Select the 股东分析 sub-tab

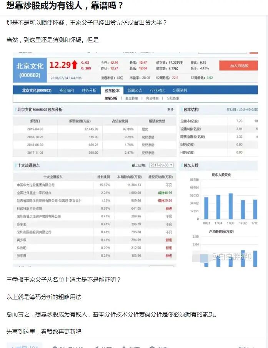(111, 98)
